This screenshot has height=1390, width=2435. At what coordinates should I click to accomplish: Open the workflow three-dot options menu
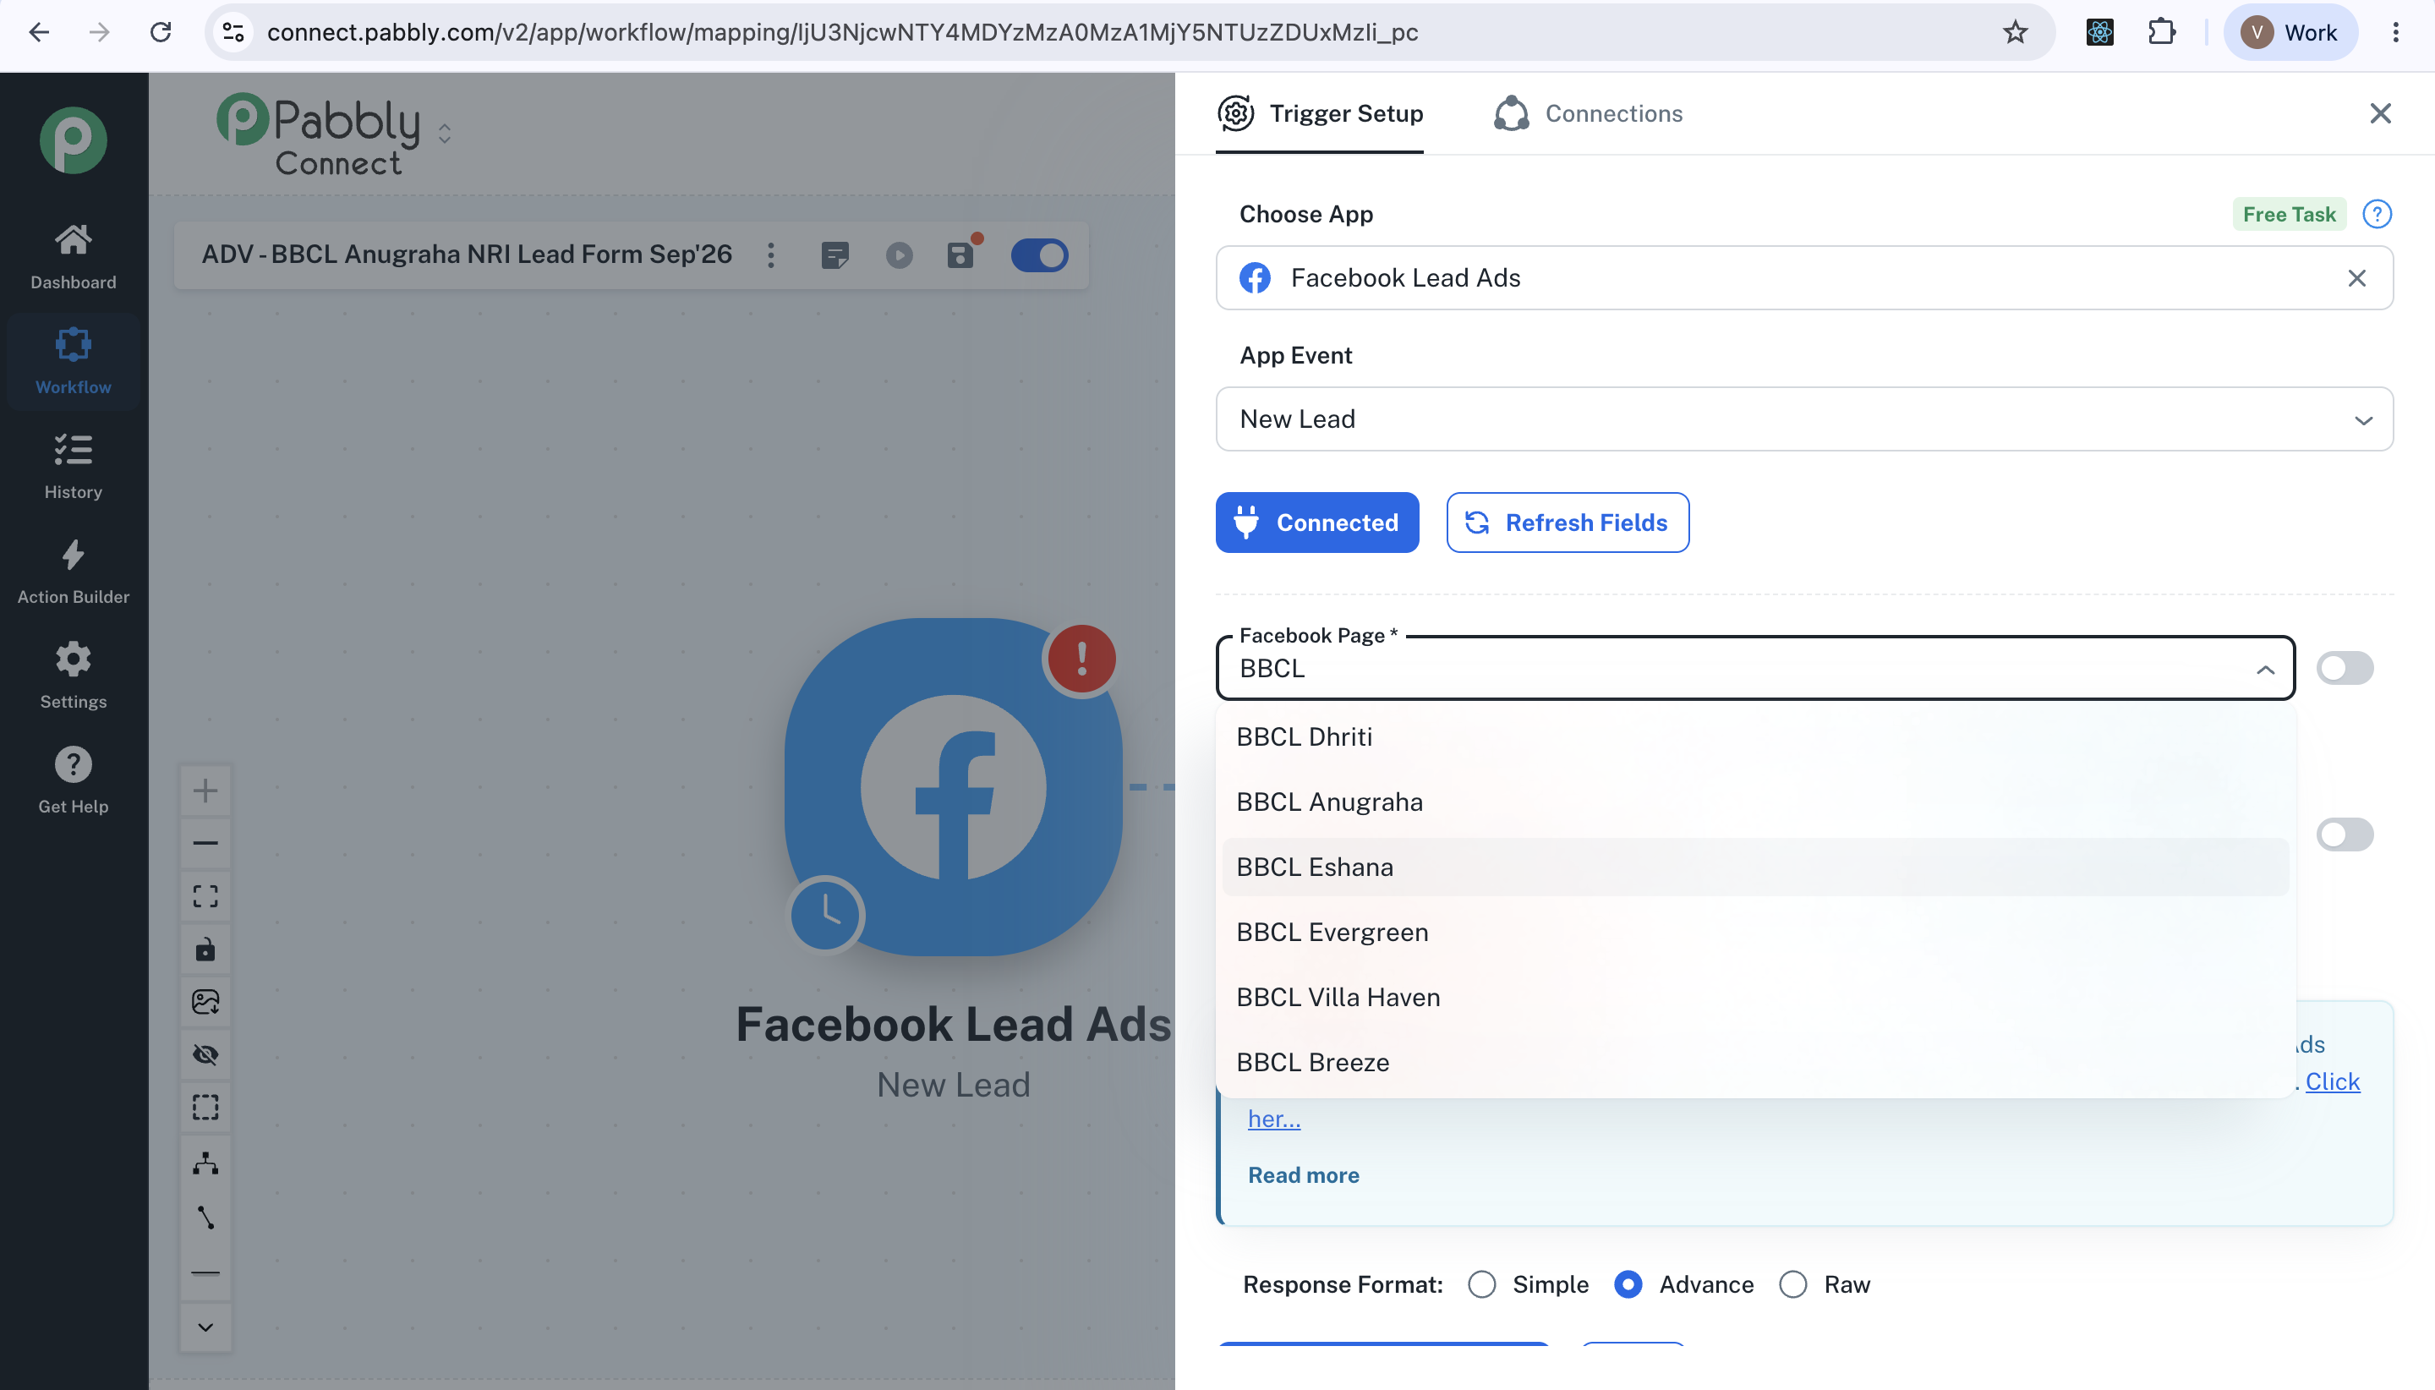click(x=771, y=254)
